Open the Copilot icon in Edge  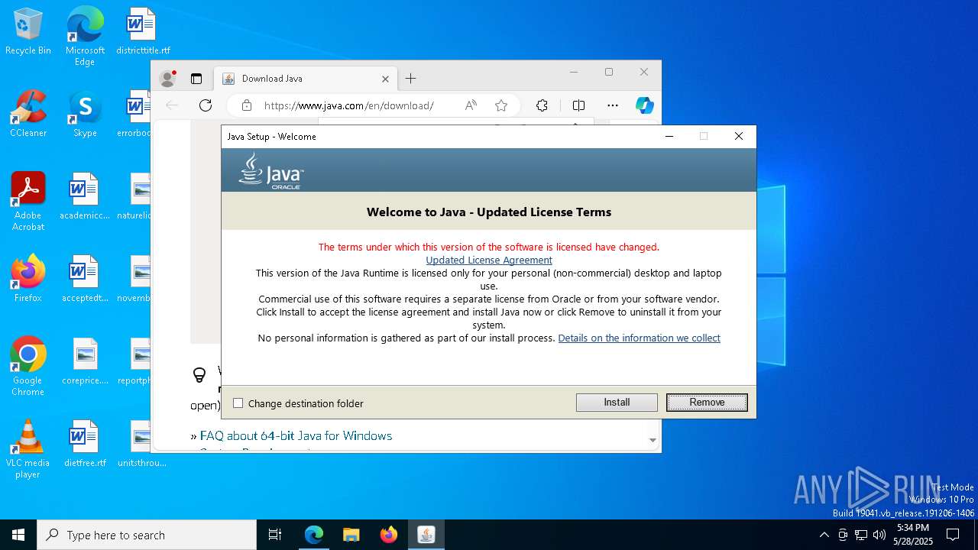click(x=645, y=105)
